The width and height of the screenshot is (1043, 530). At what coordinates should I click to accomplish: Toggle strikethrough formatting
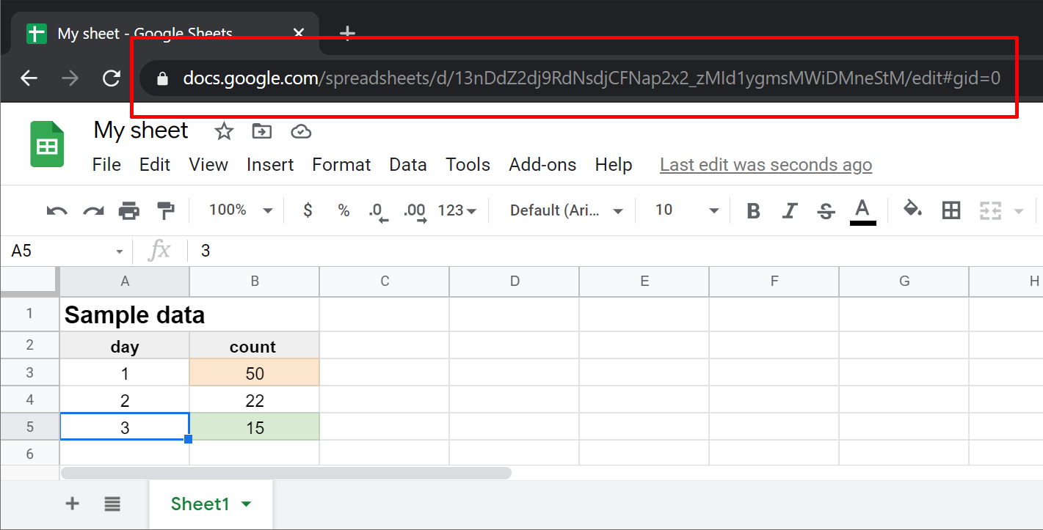click(x=826, y=211)
